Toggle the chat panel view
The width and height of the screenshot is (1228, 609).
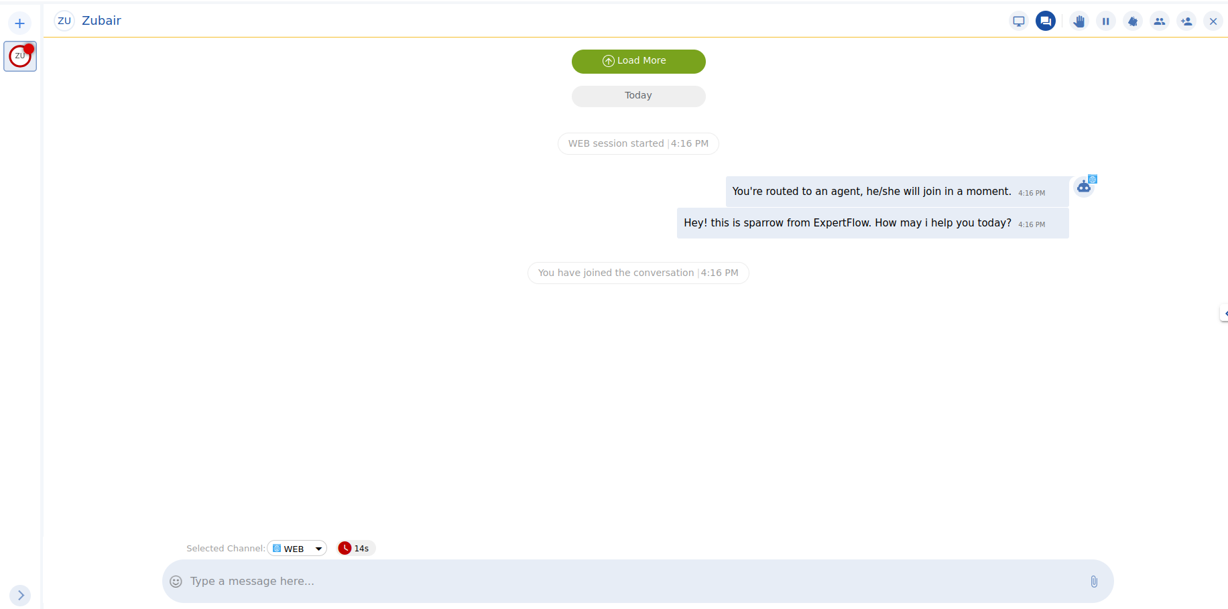click(x=1045, y=21)
